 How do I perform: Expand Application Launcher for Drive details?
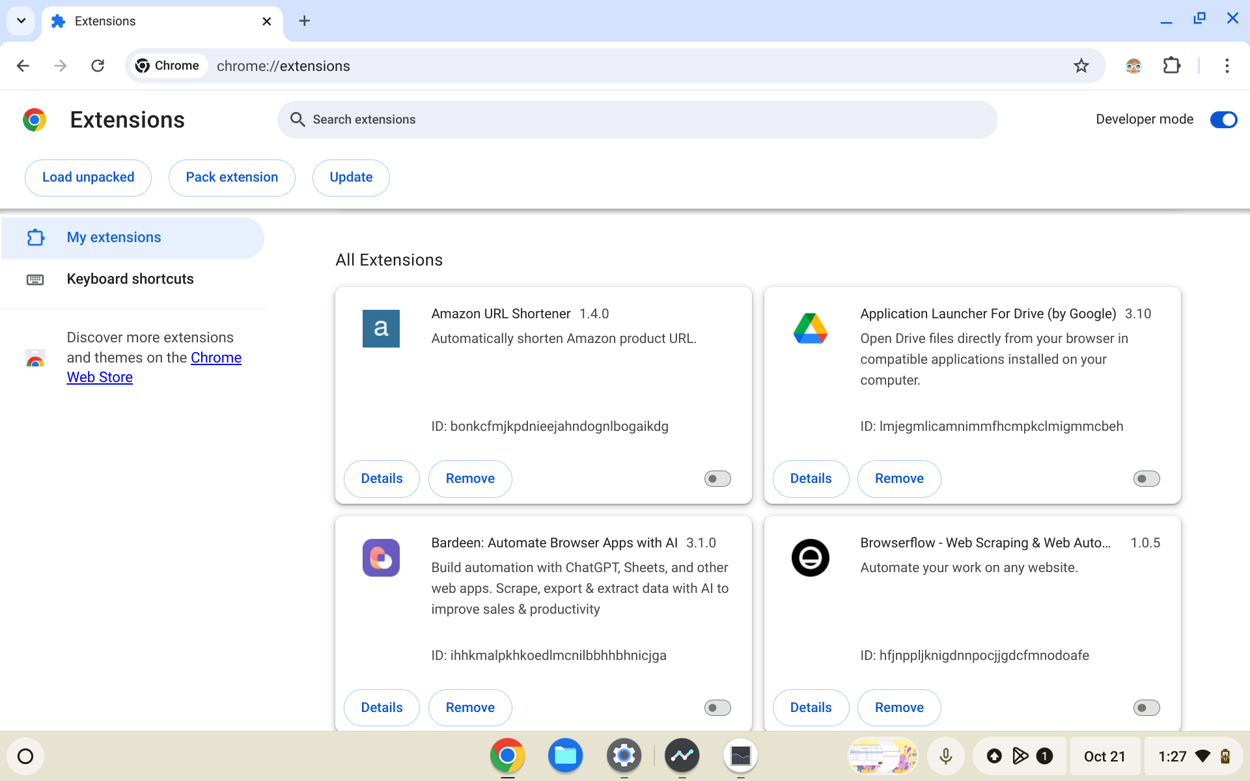pos(810,478)
